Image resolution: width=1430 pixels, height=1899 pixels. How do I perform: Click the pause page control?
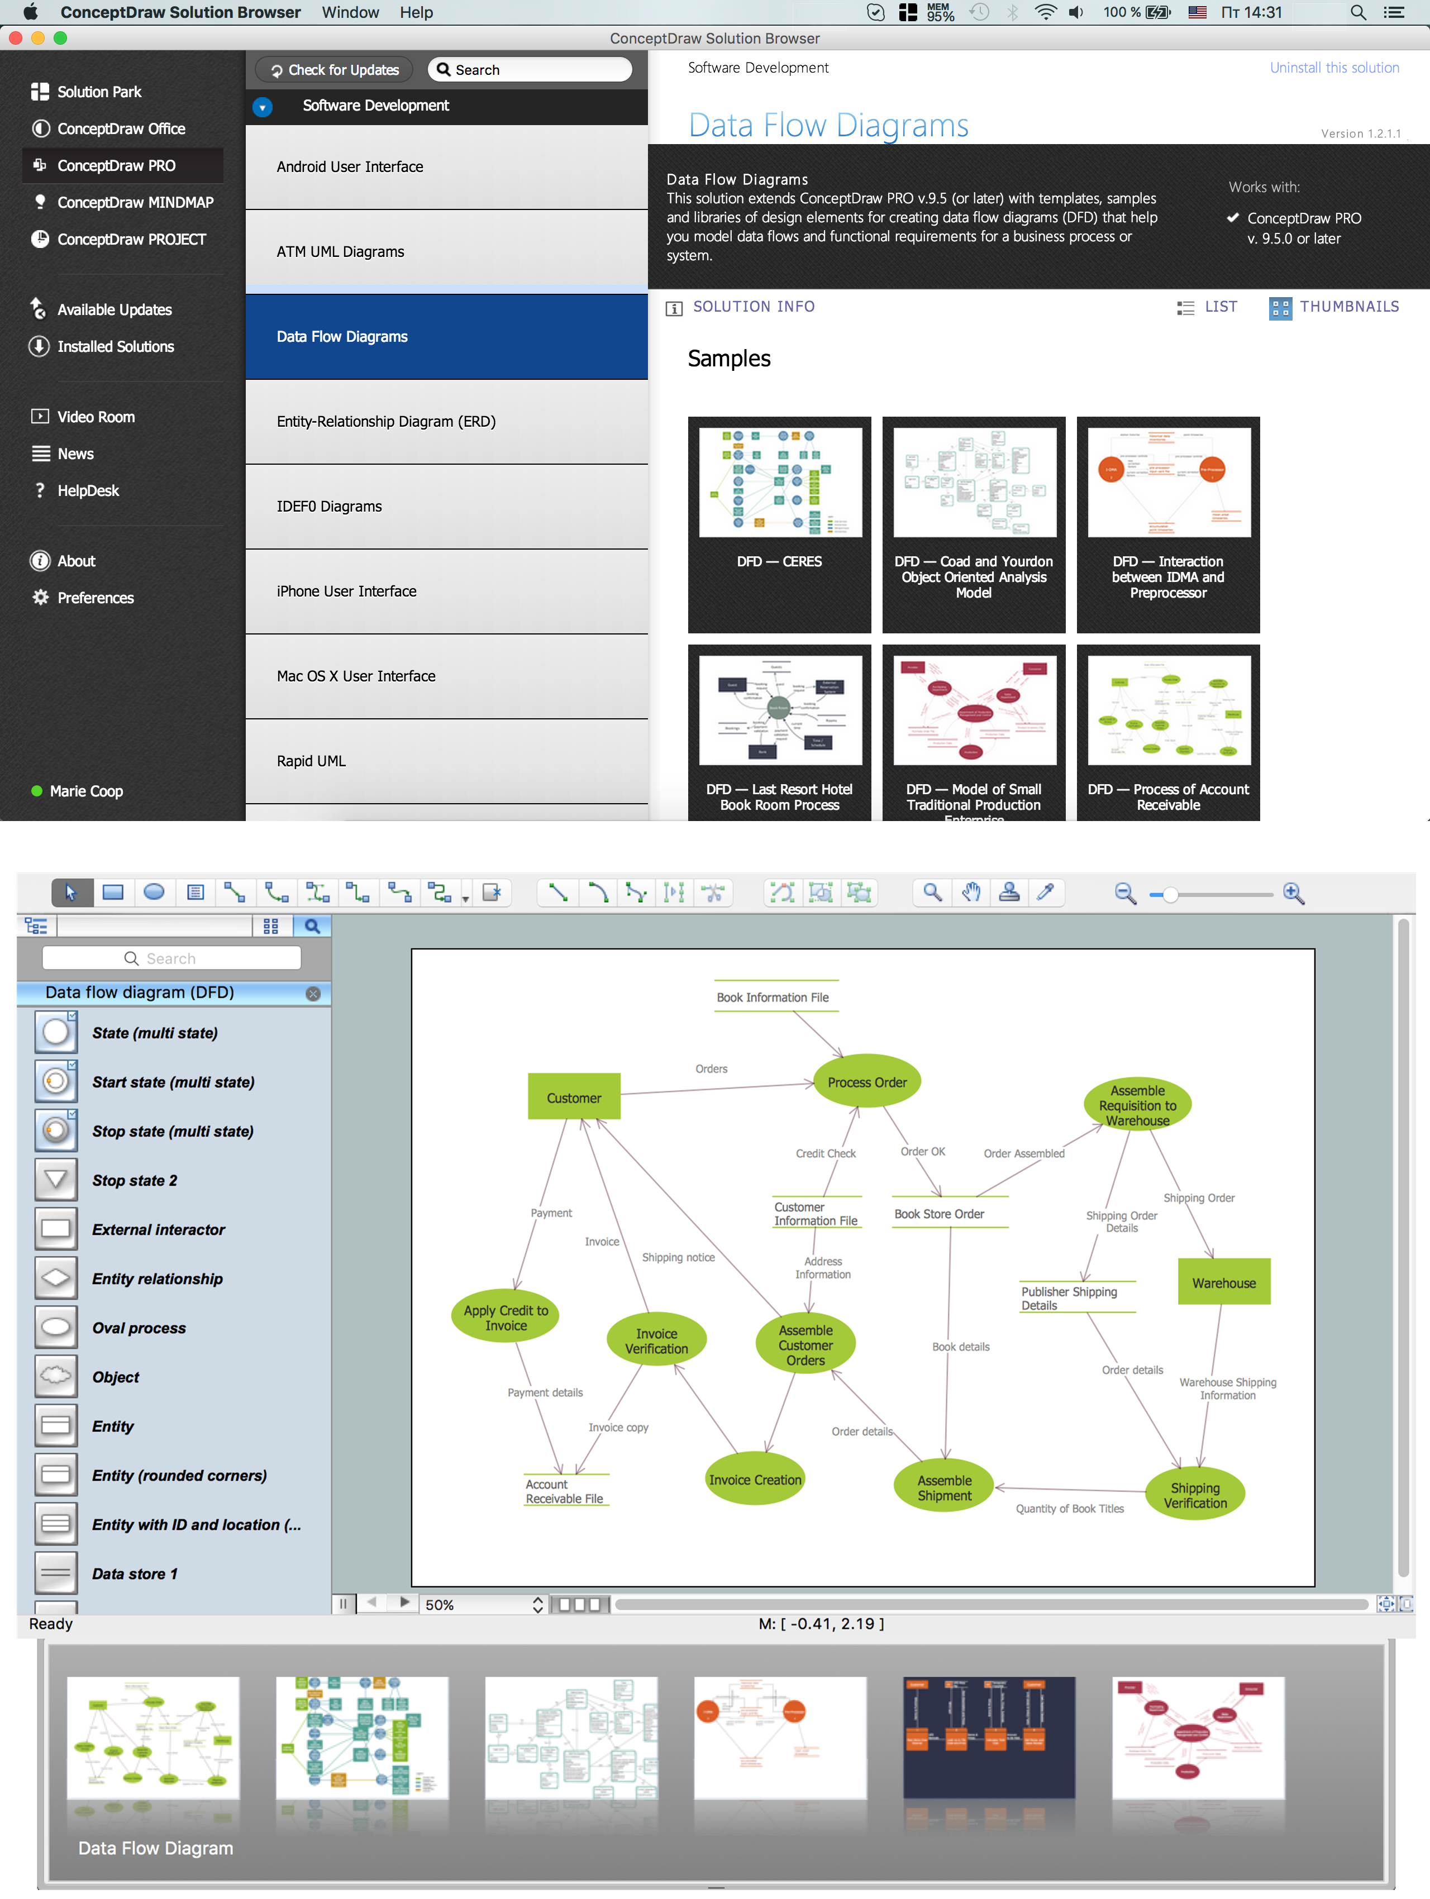click(x=344, y=1604)
